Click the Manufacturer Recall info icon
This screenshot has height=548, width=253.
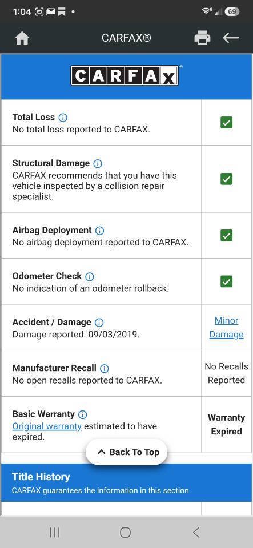[x=104, y=368]
